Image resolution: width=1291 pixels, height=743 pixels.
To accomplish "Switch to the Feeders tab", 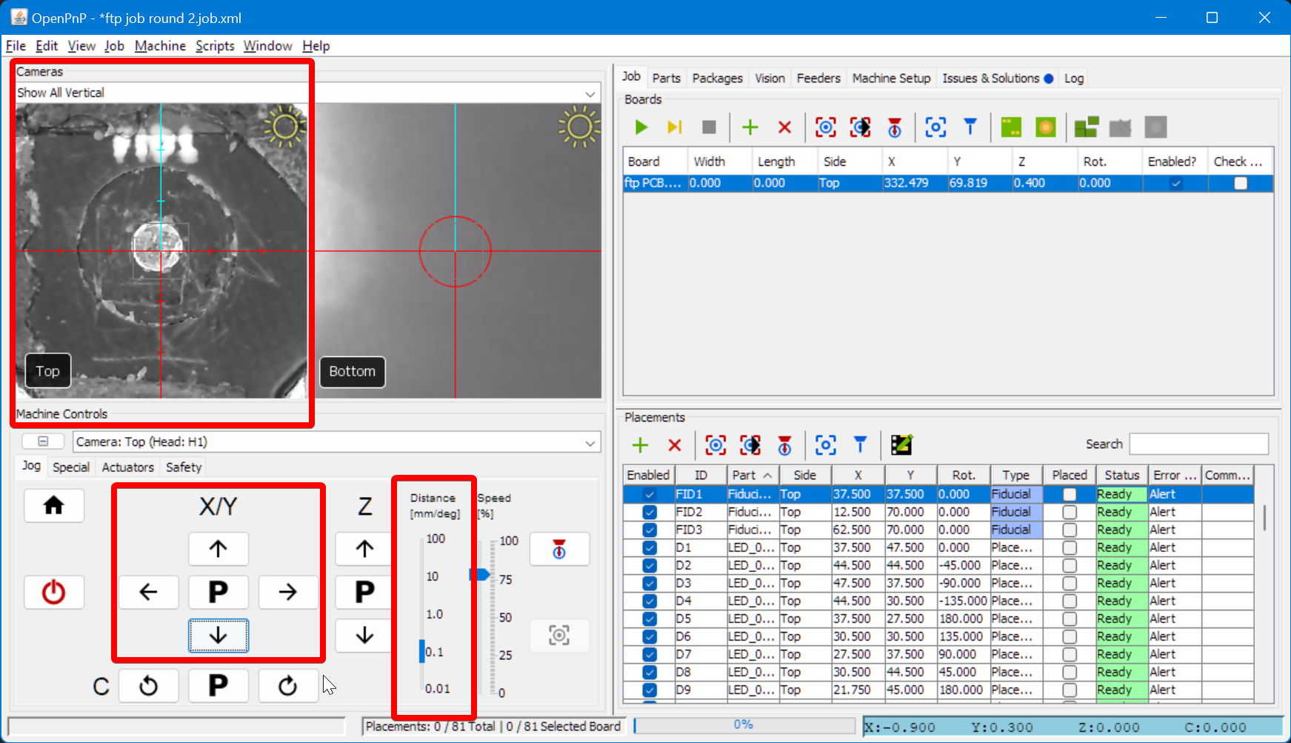I will 818,78.
